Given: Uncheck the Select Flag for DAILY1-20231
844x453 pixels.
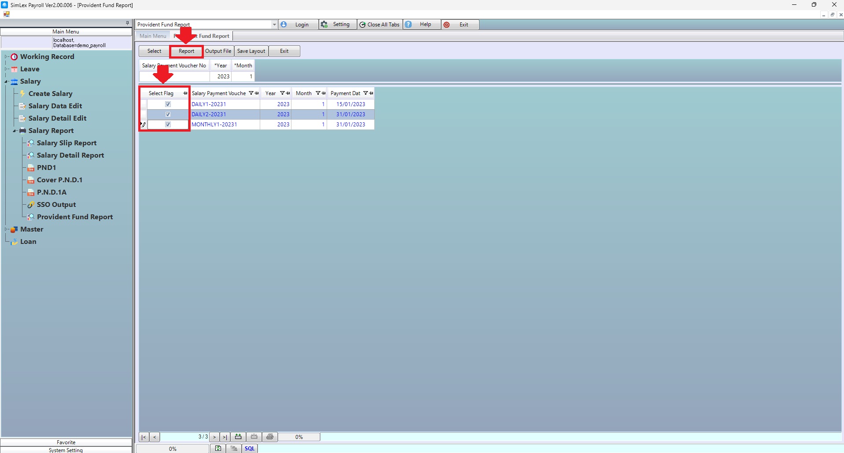Looking at the screenshot, I should tap(168, 104).
